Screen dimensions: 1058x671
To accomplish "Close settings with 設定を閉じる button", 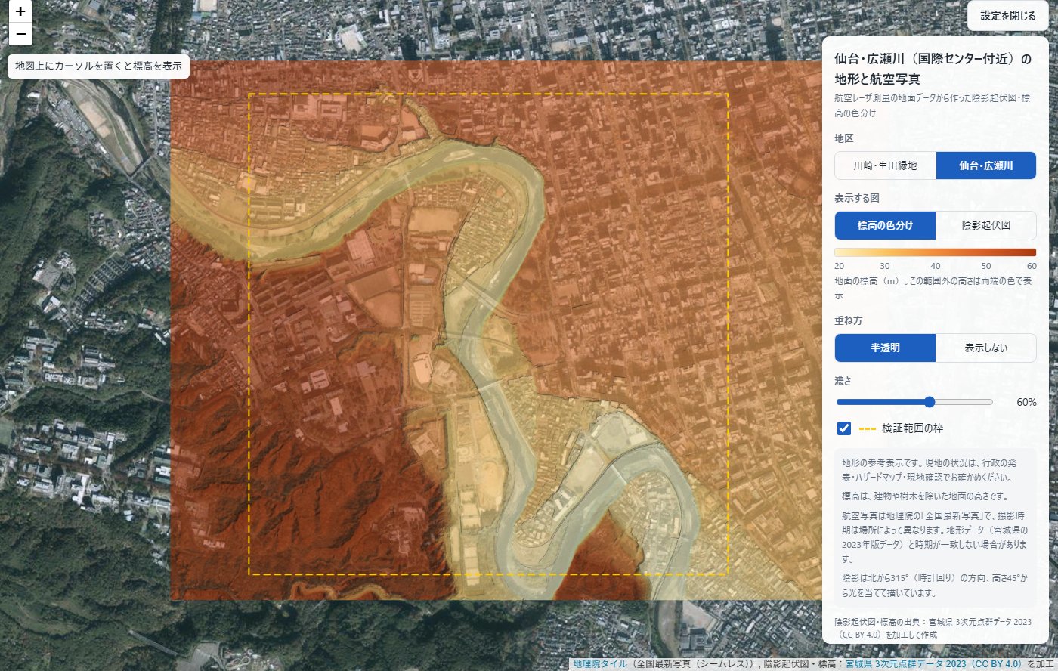I will point(1008,15).
